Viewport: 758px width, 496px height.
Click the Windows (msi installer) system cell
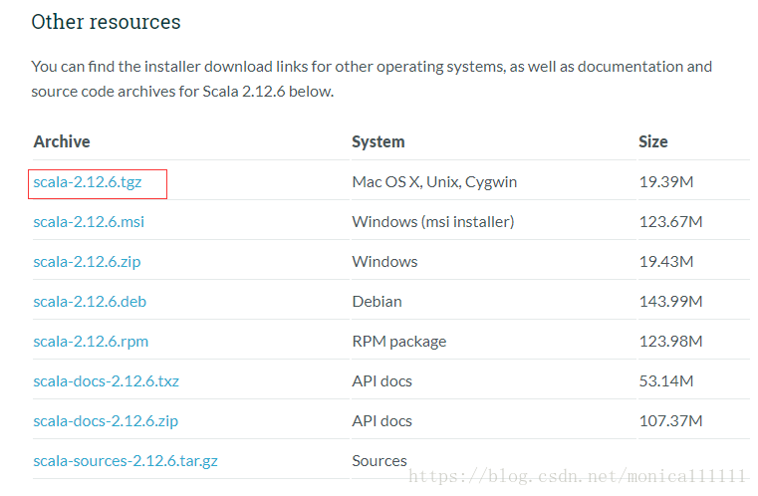[433, 222]
